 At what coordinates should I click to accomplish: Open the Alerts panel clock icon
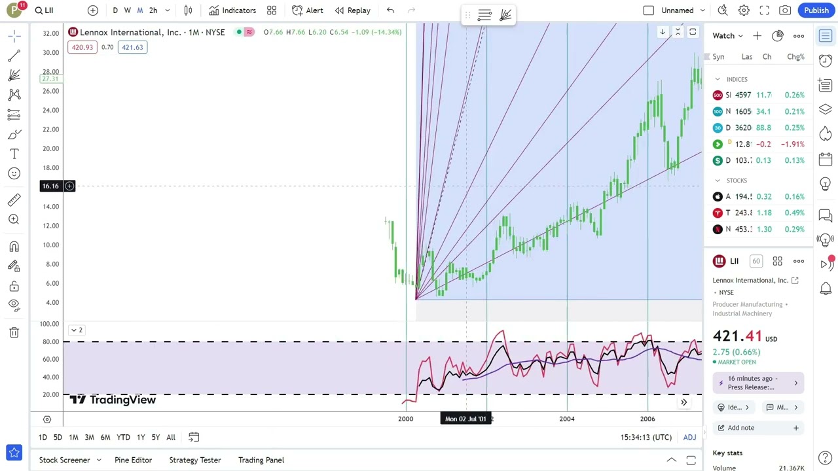826,60
